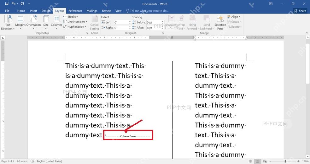
Task: Select the Layout tab
Action: click(x=60, y=11)
